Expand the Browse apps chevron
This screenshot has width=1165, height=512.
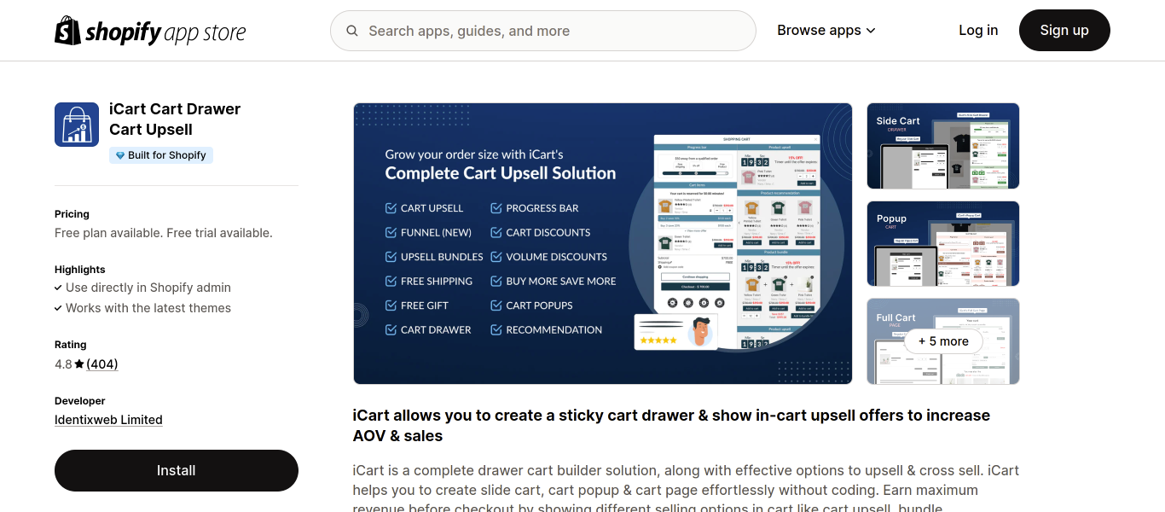871,30
